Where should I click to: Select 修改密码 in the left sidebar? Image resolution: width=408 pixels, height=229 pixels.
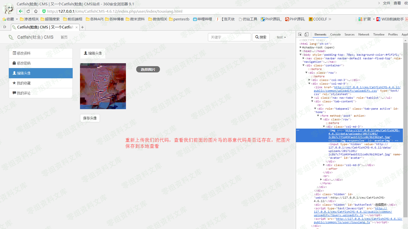point(41,63)
